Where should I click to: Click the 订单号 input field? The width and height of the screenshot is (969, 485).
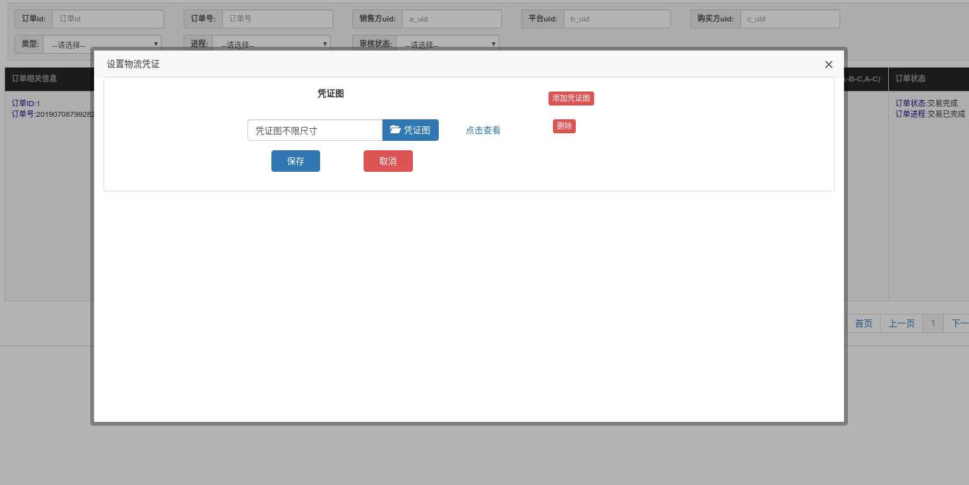[277, 19]
